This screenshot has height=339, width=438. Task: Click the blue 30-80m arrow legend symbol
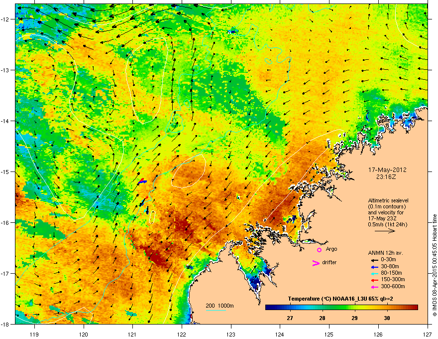coord(374,267)
